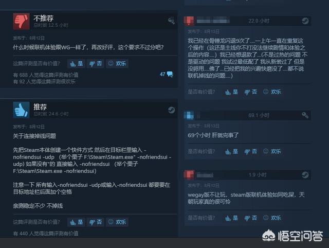Click the red thumbs-down 不推荐 icon

click(x=21, y=22)
